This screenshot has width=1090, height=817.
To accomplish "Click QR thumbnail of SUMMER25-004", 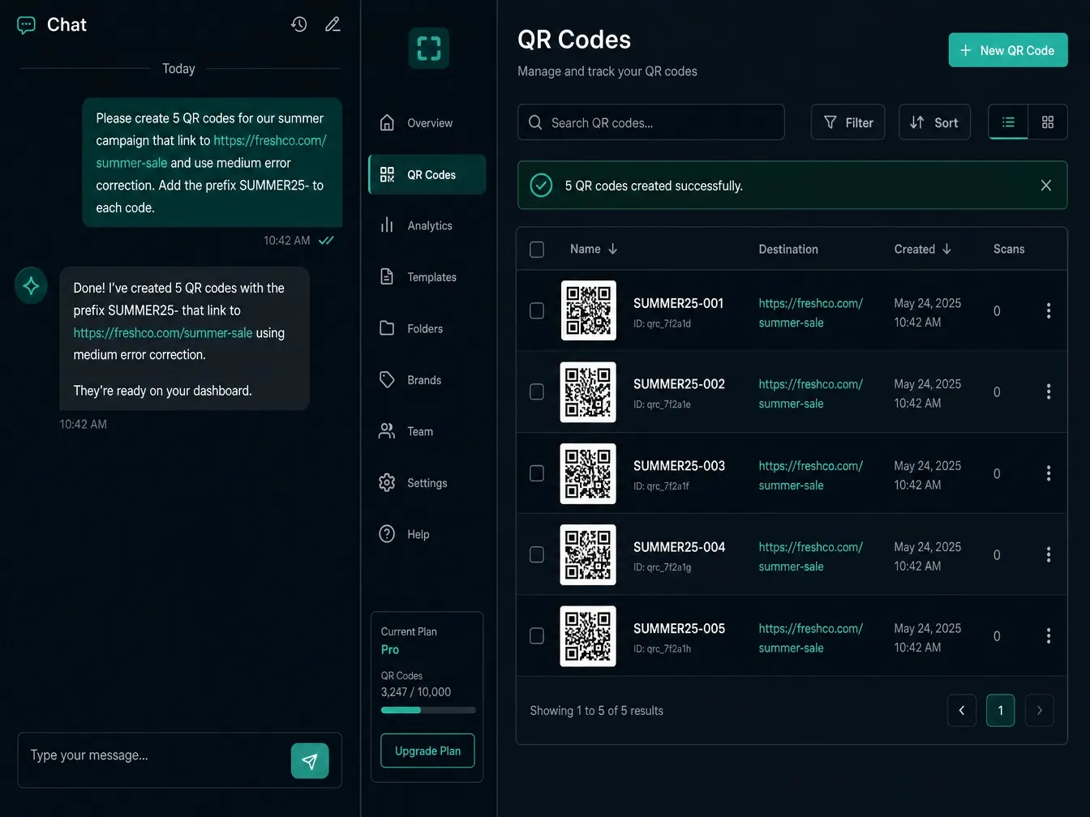I will (x=588, y=554).
